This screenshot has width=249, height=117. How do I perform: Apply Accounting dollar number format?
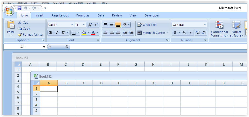(175, 33)
